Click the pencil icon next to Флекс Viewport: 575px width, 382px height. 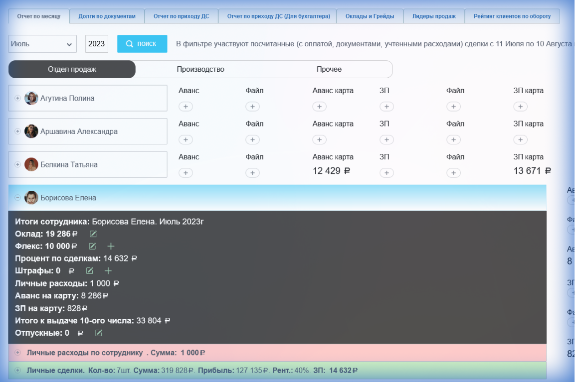92,246
